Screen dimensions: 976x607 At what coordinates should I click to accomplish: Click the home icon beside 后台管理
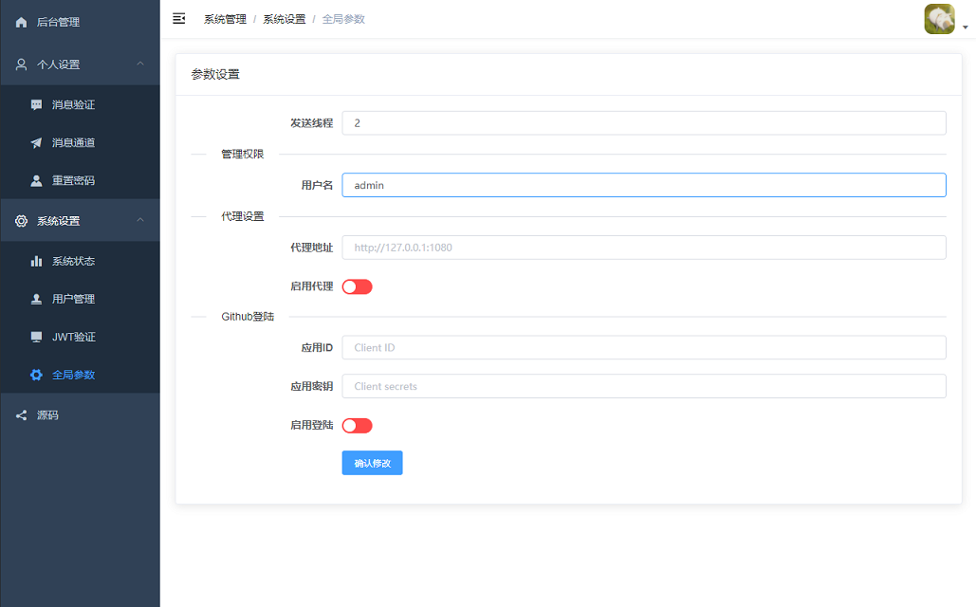click(x=22, y=22)
